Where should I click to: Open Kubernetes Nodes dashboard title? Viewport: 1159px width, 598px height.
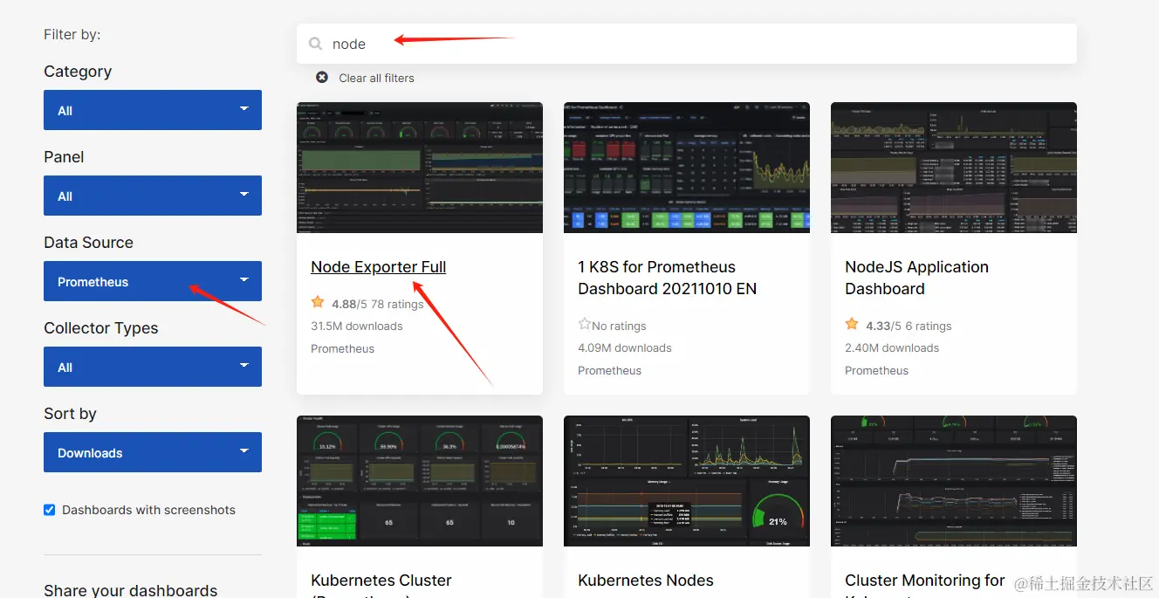(646, 581)
